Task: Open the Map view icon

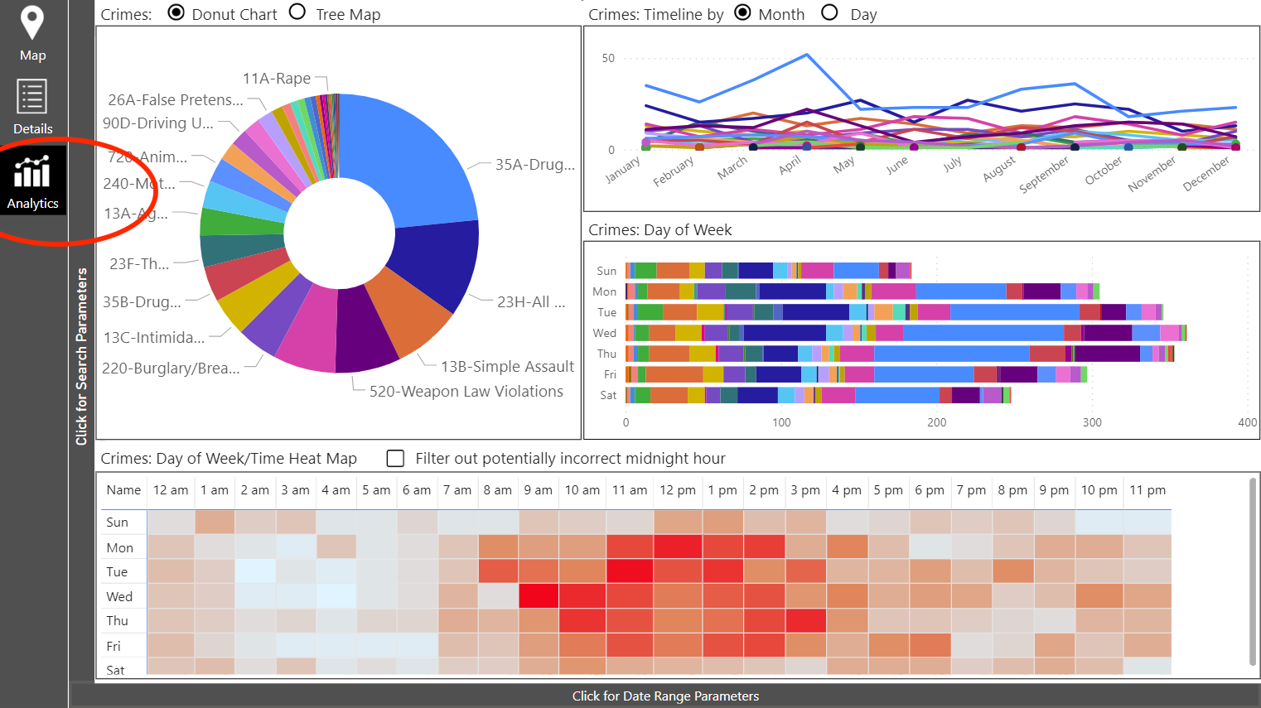Action: (32, 33)
